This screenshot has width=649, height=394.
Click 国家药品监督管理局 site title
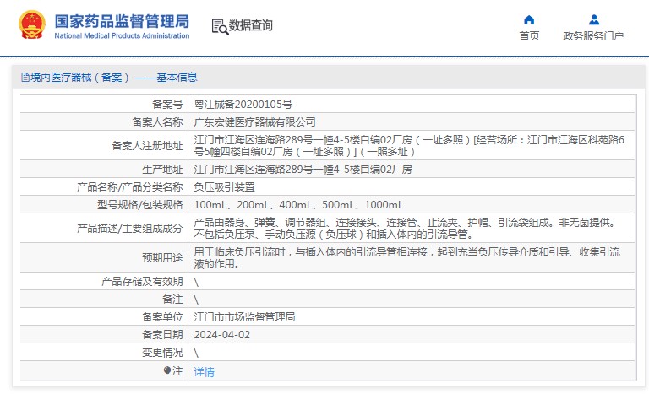pos(122,21)
